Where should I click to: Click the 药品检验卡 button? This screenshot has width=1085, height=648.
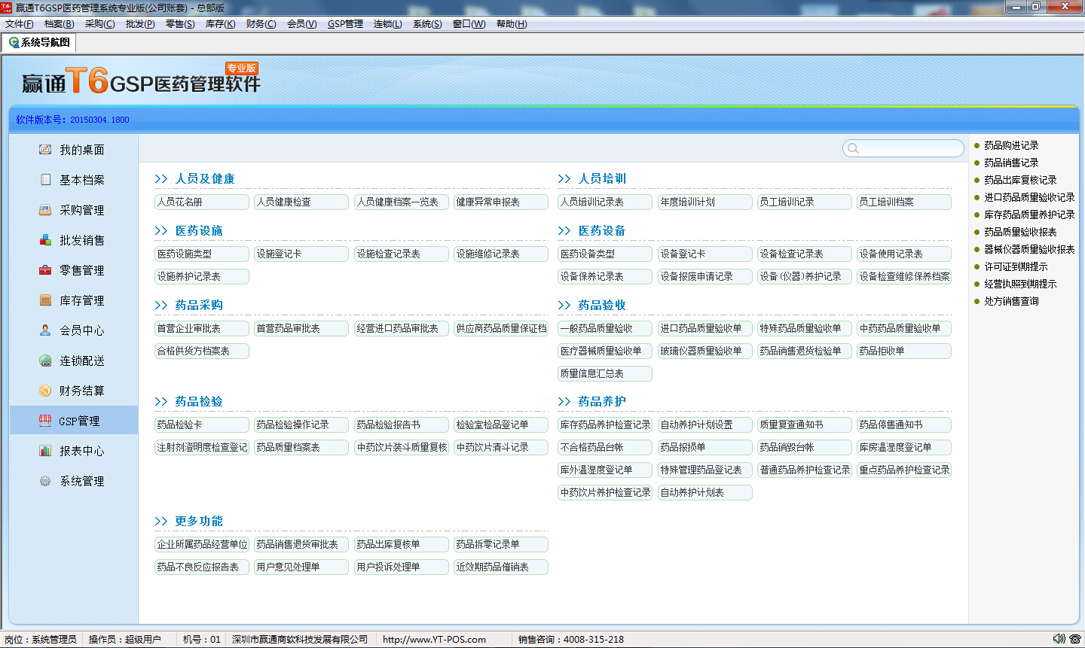[201, 424]
